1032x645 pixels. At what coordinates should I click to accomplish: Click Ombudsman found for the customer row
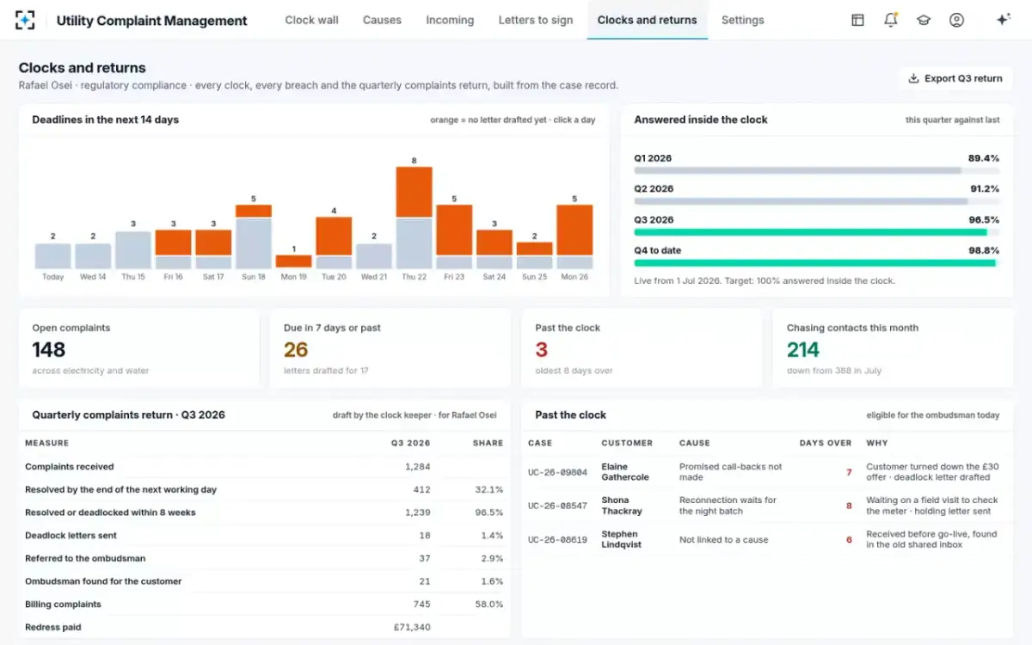[x=264, y=581]
